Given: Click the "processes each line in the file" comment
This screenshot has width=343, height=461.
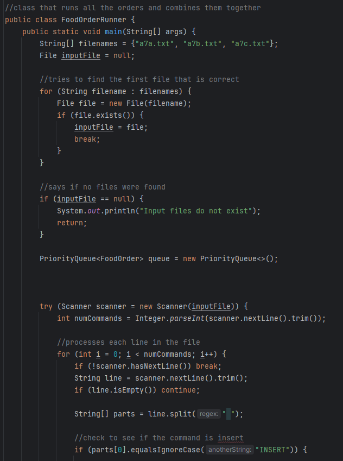Looking at the screenshot, I should (129, 342).
